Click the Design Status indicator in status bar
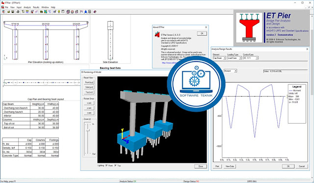The height and width of the screenshot is (183, 314). 191,181
